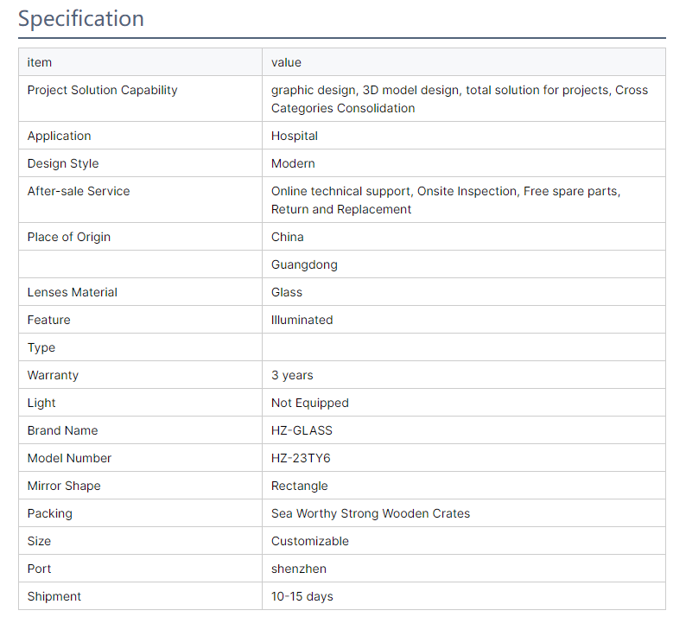
Task: Select the Not Equipped light value
Action: pyautogui.click(x=310, y=403)
